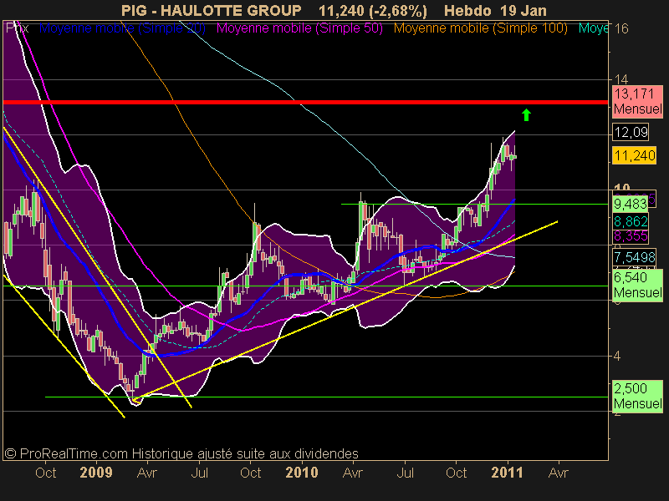Click the '2009' year label on time axis

[x=96, y=473]
